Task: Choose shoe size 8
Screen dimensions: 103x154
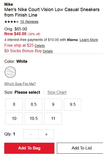Action: coord(14,105)
